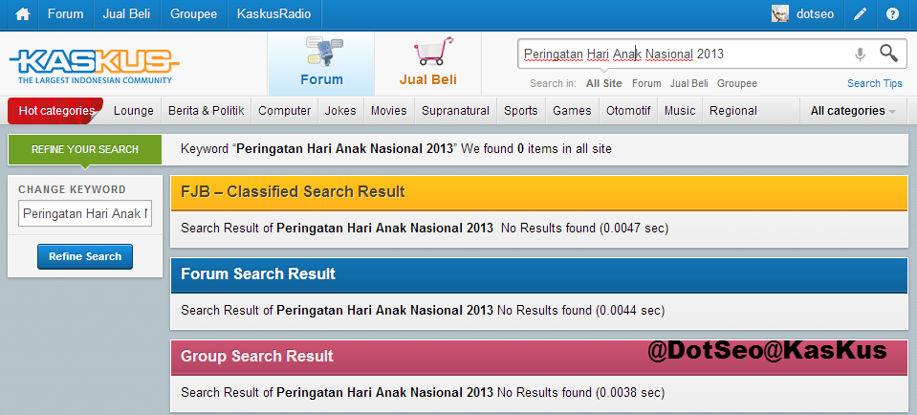
Task: Expand the All categories dropdown
Action: [852, 111]
